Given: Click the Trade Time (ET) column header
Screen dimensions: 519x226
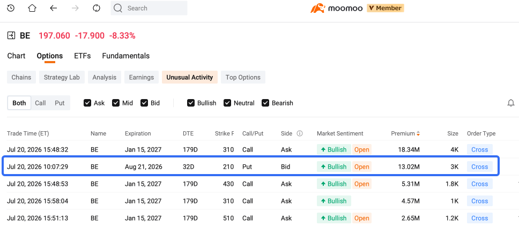Looking at the screenshot, I should pos(28,133).
